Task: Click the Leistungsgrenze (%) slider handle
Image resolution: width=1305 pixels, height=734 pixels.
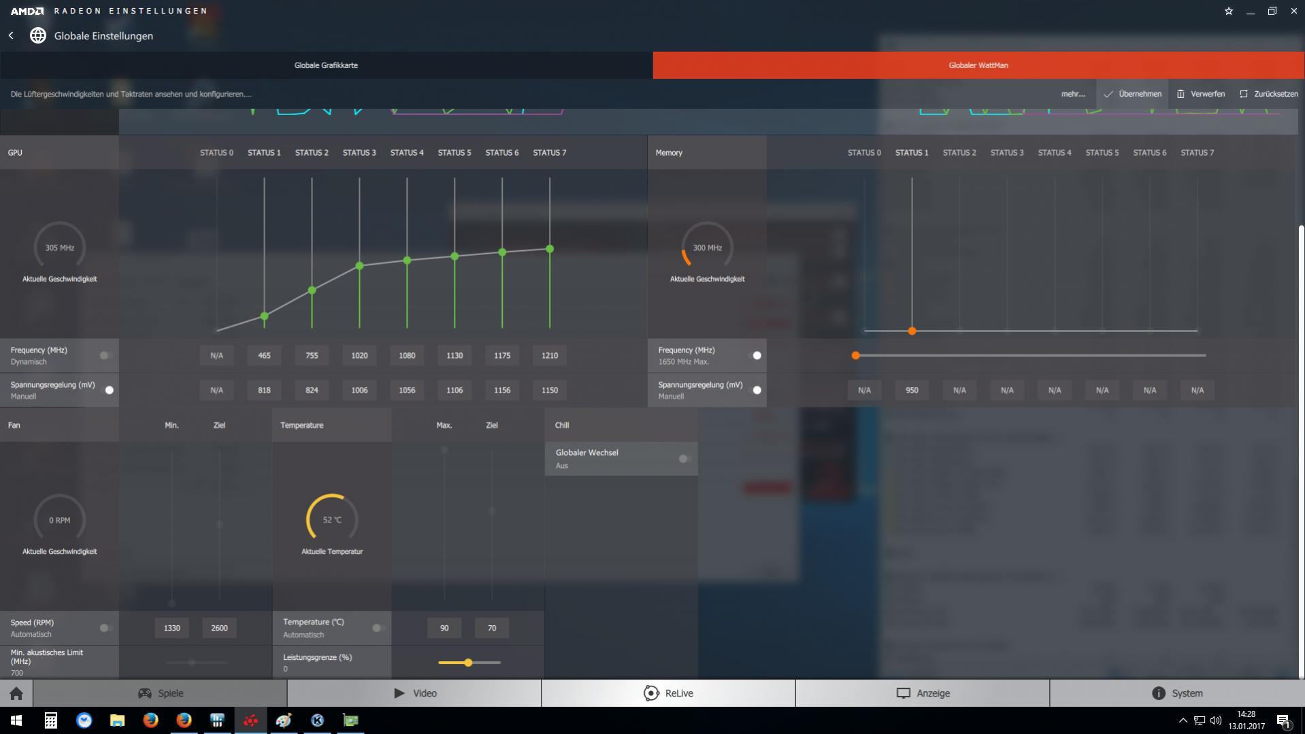Action: tap(468, 662)
